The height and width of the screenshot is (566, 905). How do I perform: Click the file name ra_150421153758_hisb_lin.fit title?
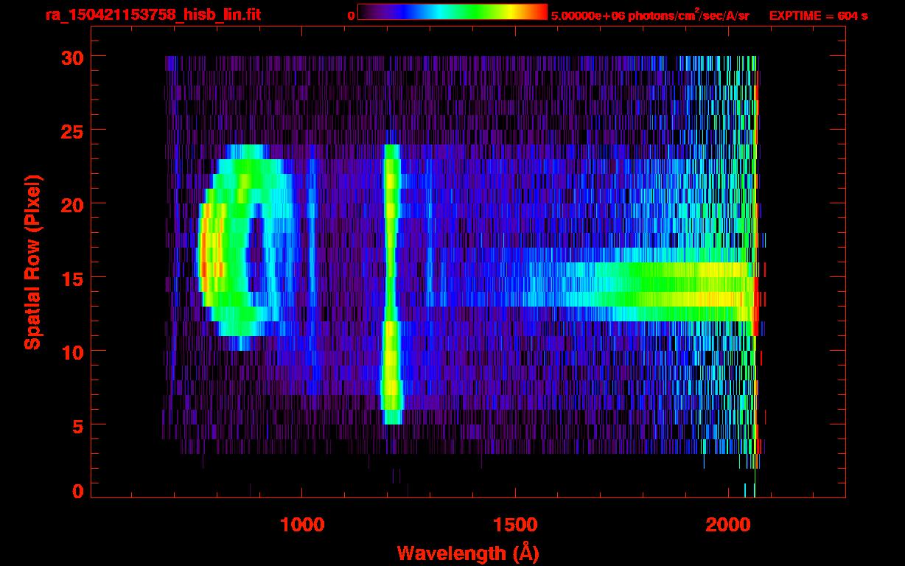153,15
